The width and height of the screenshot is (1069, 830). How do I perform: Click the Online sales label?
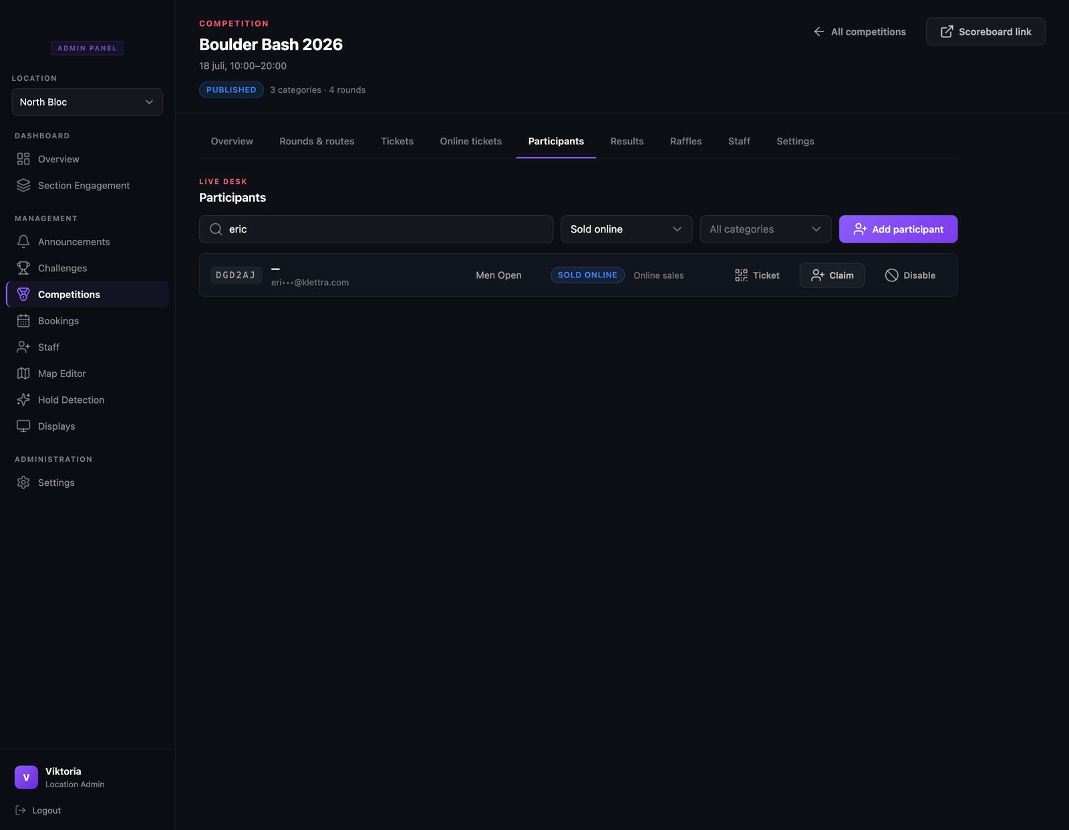(x=659, y=275)
